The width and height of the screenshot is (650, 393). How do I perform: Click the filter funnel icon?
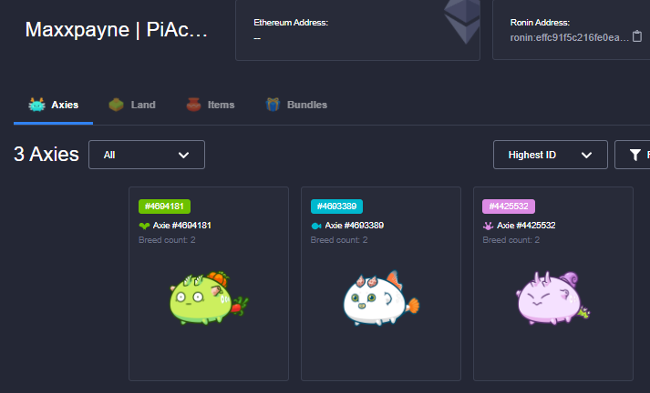(x=635, y=155)
